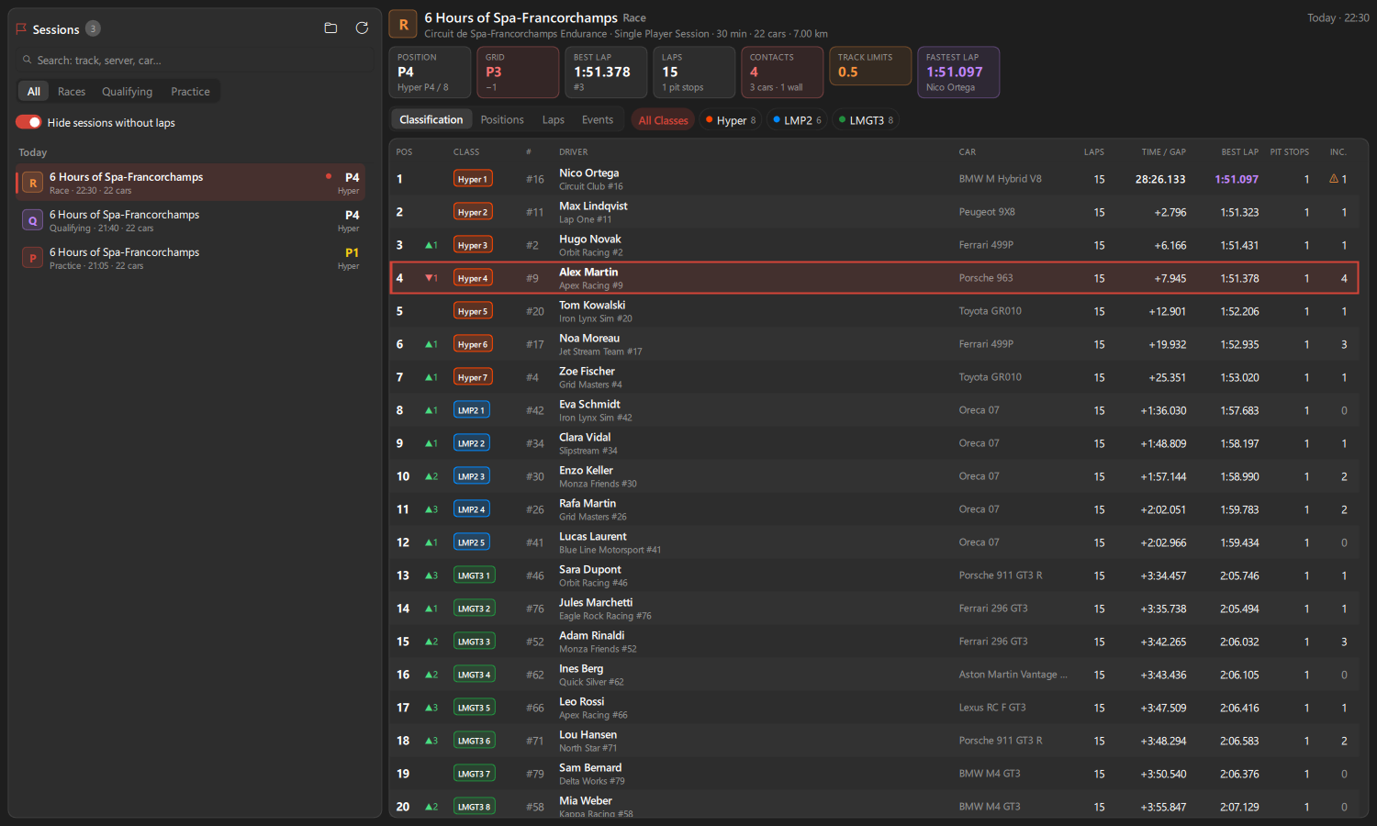Image resolution: width=1377 pixels, height=826 pixels.
Task: Filter sessions by Qualifying
Action: click(128, 91)
